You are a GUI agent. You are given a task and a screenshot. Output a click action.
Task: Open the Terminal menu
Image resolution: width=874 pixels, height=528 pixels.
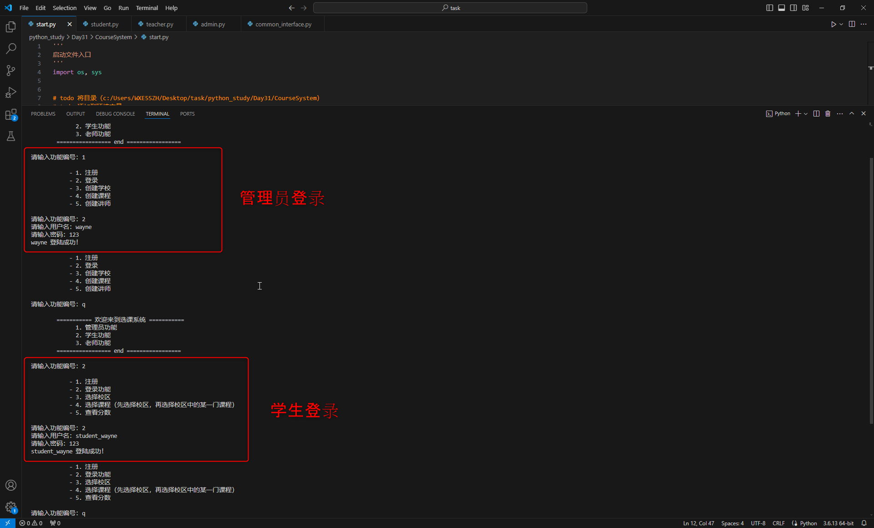click(x=147, y=8)
